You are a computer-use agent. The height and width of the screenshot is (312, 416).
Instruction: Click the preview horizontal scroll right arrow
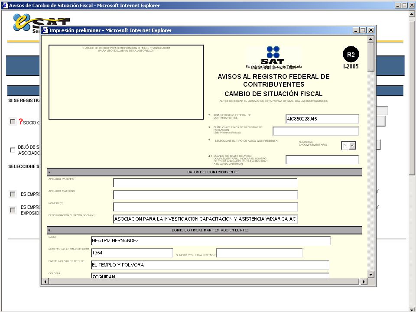[x=364, y=282]
